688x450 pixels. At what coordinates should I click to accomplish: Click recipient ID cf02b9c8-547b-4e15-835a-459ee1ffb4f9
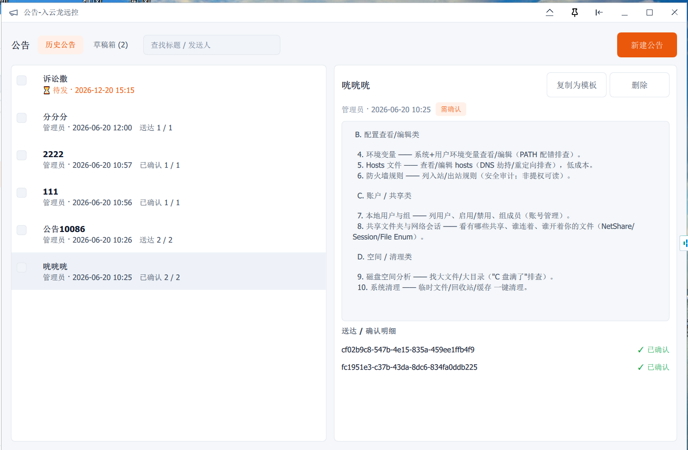point(408,350)
